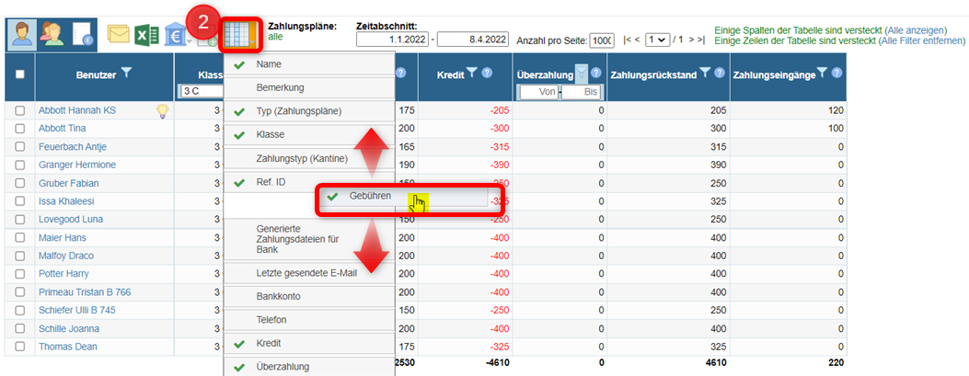Enable Bankkonto column entry

(309, 296)
